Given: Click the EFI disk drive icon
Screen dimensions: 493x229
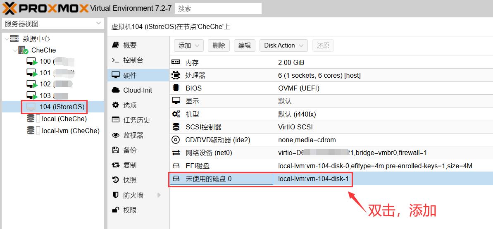Looking at the screenshot, I should [x=176, y=166].
